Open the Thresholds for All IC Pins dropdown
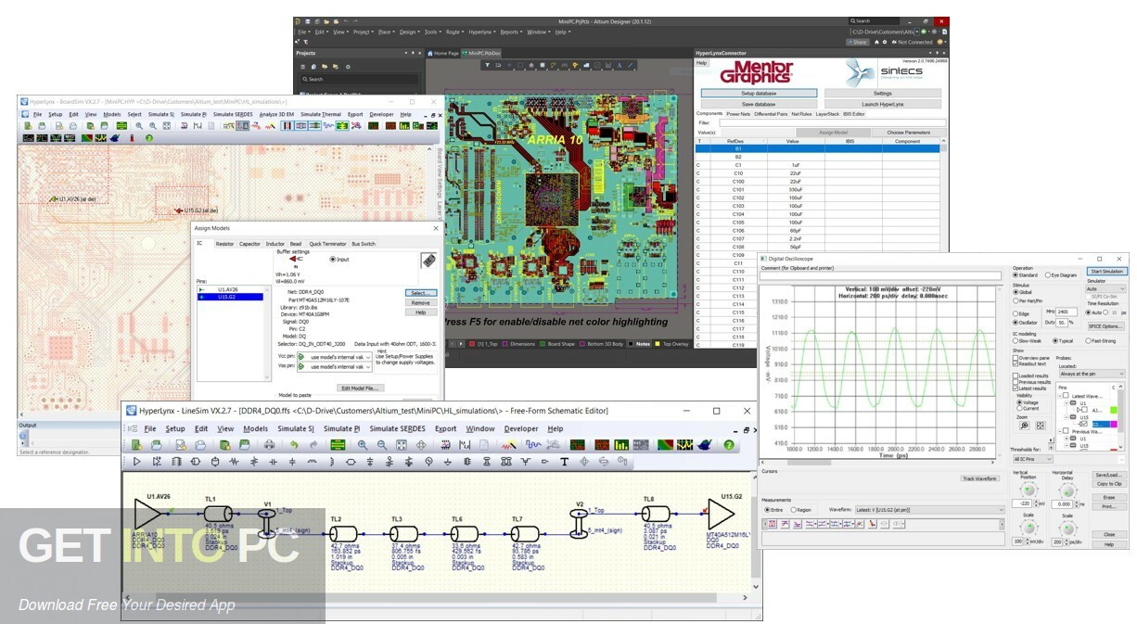The height and width of the screenshot is (624, 1137). pos(1033,459)
